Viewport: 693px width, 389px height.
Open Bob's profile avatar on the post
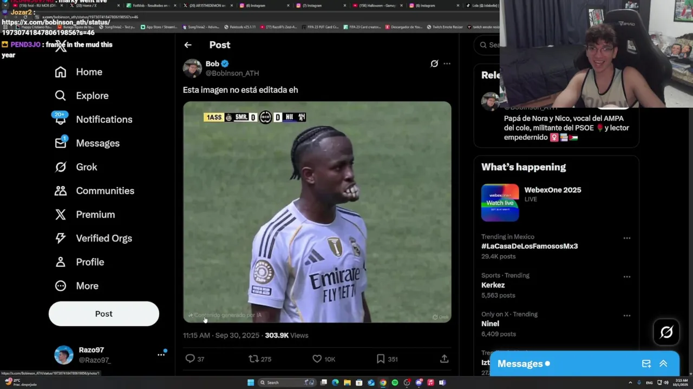192,68
